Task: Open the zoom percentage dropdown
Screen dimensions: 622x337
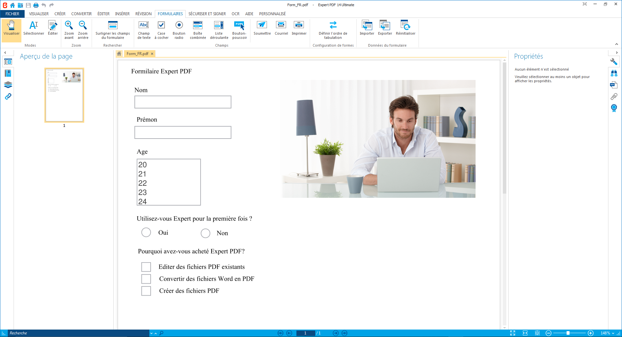Action: tap(613, 333)
